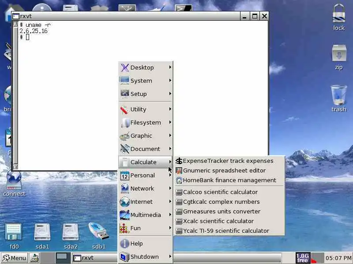This screenshot has height=264, width=353.
Task: Click the rxvt title bar window icon
Action: [x=16, y=16]
